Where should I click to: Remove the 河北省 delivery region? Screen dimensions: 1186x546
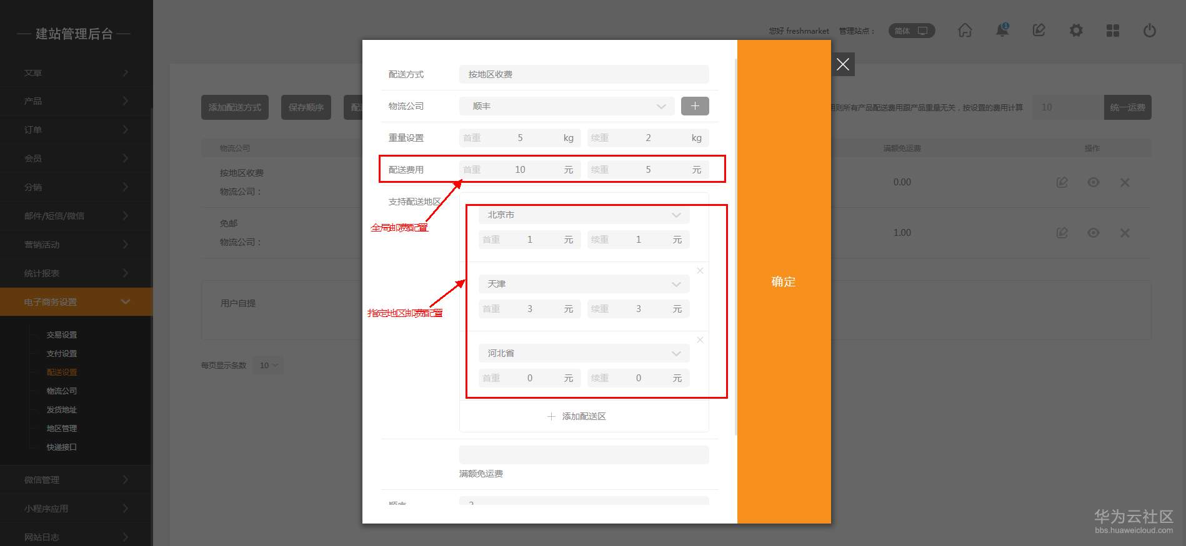point(700,340)
